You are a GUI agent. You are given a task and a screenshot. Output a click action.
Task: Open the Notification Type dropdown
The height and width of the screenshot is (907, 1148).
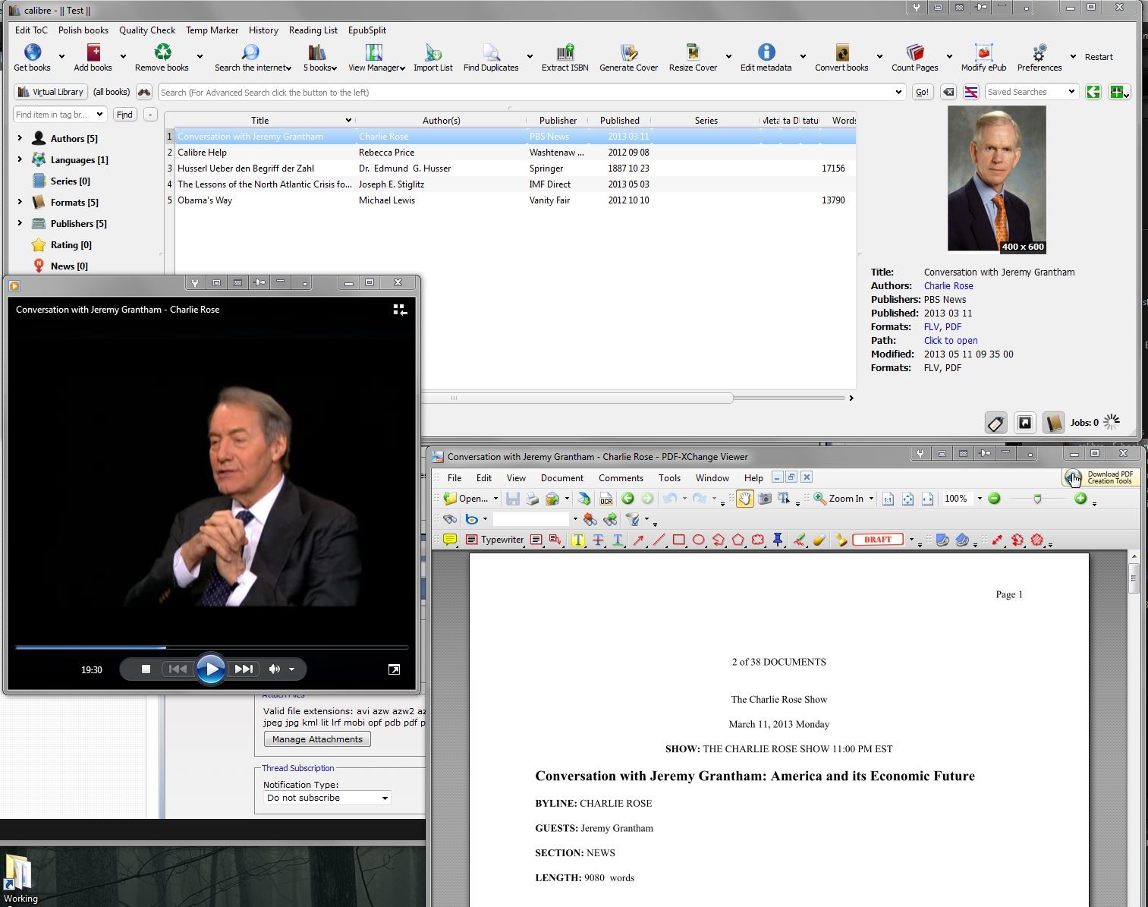pos(327,798)
